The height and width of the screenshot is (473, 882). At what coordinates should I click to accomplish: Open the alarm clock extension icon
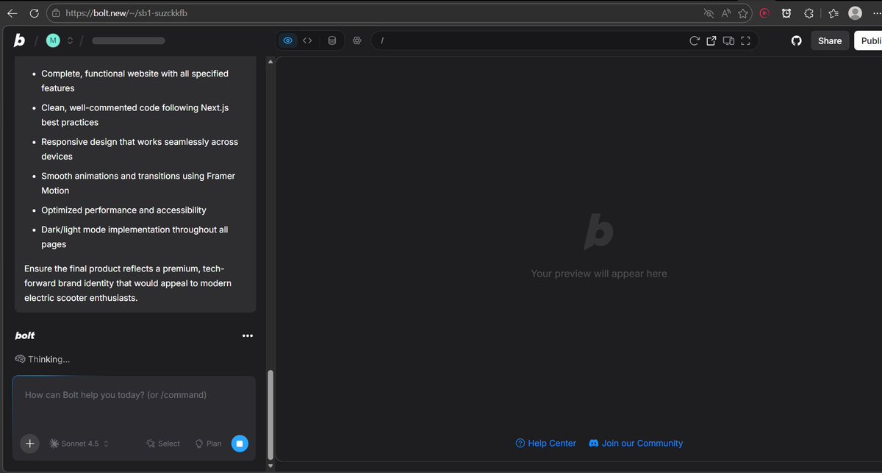[786, 13]
